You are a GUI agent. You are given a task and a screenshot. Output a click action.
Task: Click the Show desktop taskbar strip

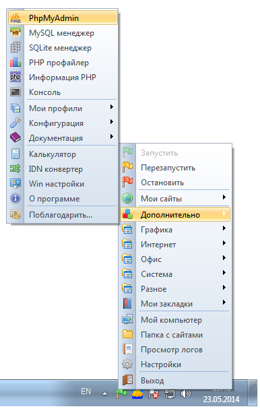[253, 393]
